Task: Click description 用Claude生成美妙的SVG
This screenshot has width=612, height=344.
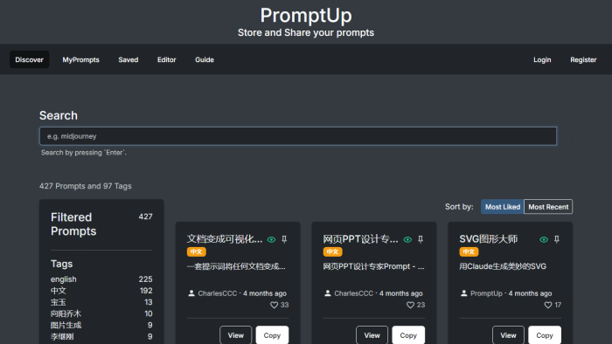Action: [x=503, y=266]
